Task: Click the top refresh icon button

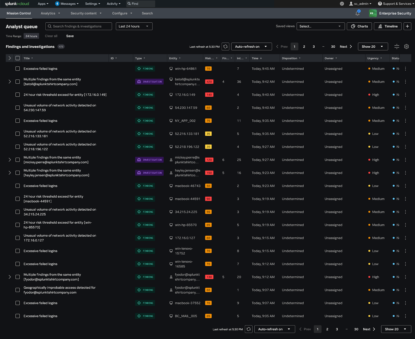Action: click(x=225, y=47)
